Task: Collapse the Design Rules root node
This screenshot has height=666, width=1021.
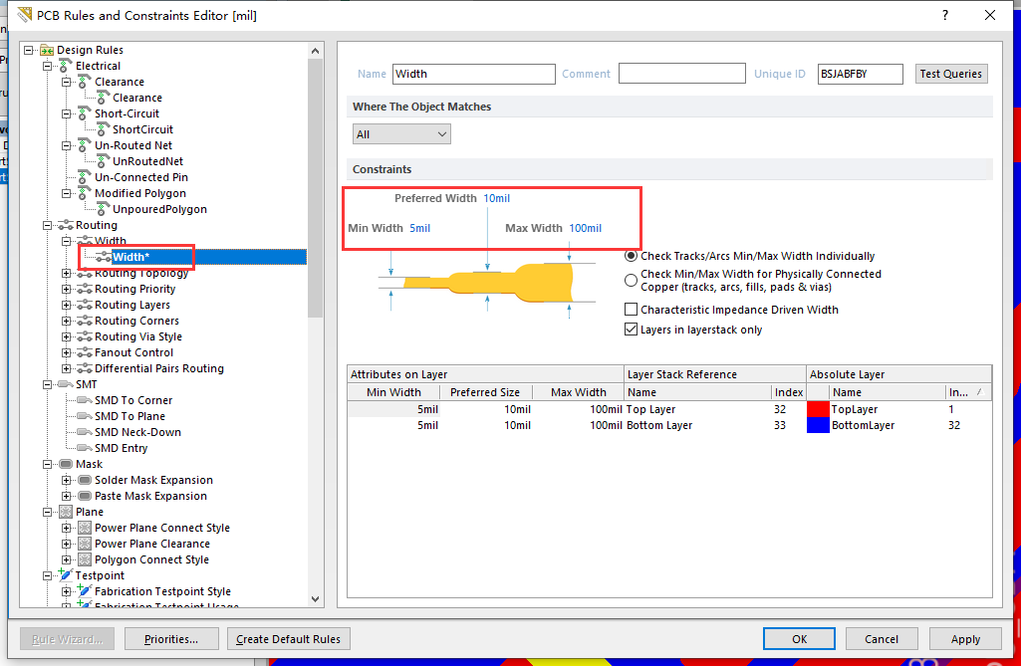Action: (x=28, y=50)
